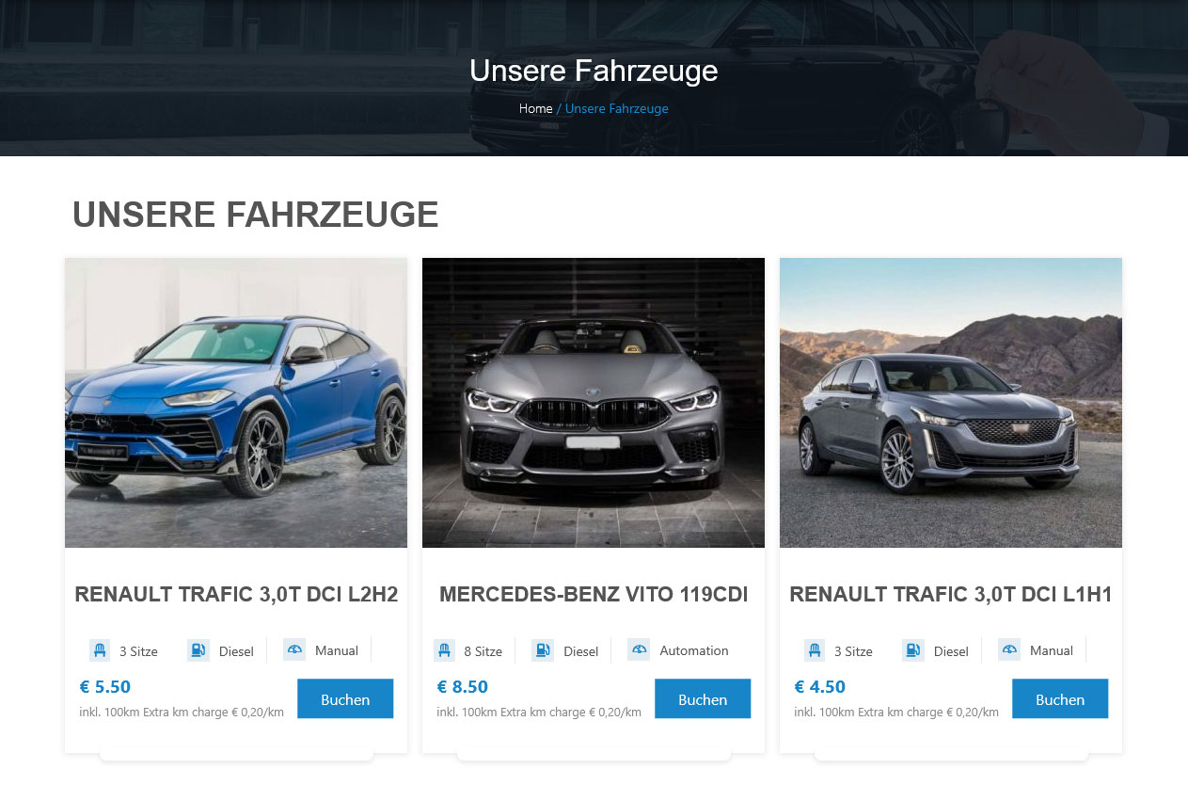Viewport: 1188px width, 801px height.
Task: Open the blue SUV vehicle photo
Action: pos(236,403)
